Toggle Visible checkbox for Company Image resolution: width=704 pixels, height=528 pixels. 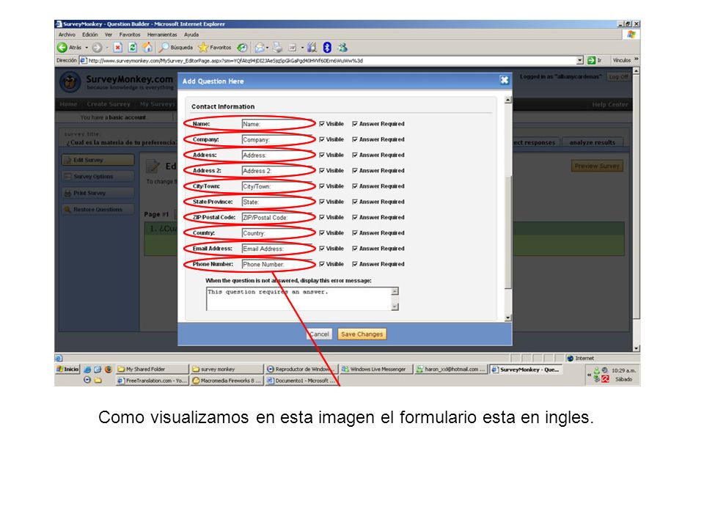322,139
